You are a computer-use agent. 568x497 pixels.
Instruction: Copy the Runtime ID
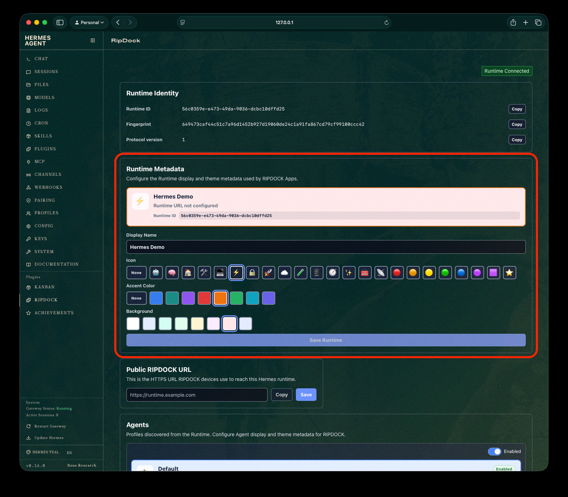(x=517, y=109)
